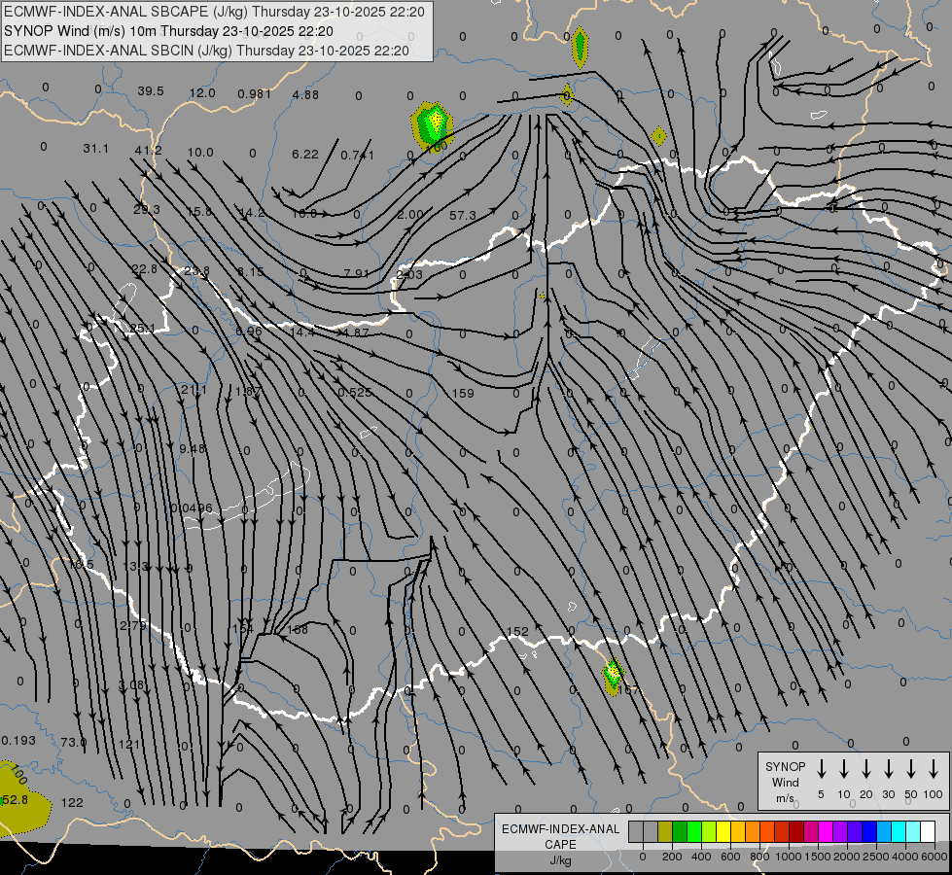Click the map value 121
Image resolution: width=952 pixels, height=875 pixels.
(128, 744)
